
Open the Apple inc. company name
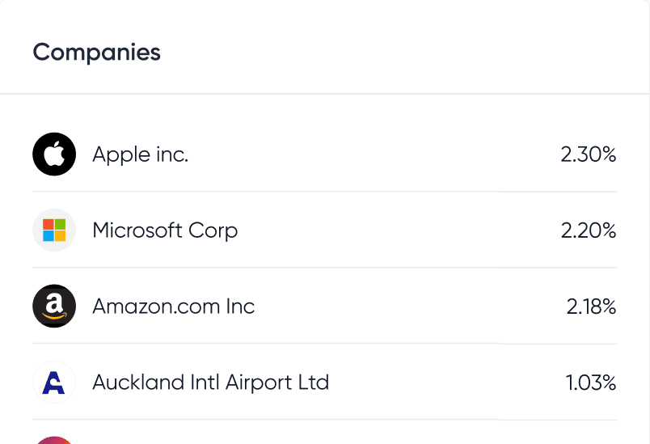(x=140, y=154)
